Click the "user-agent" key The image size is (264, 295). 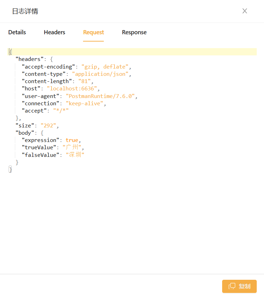tap(40, 96)
